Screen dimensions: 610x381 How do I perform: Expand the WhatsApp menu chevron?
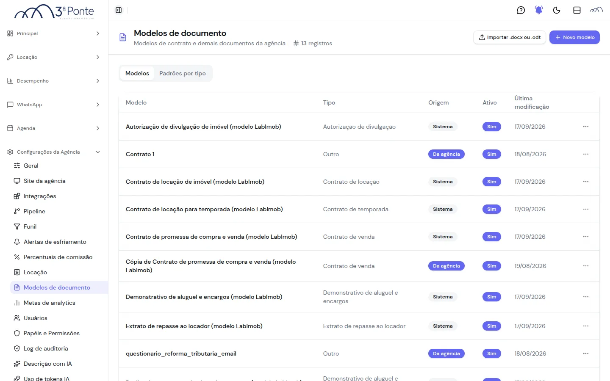coord(98,105)
